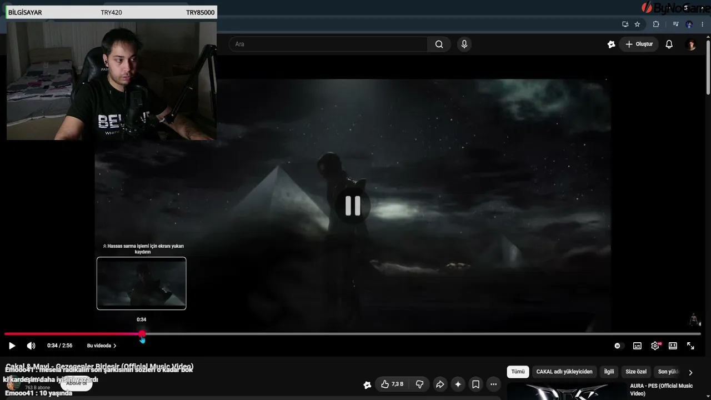711x400 pixels.
Task: Select the 'Size özel' filter chip
Action: point(636,372)
